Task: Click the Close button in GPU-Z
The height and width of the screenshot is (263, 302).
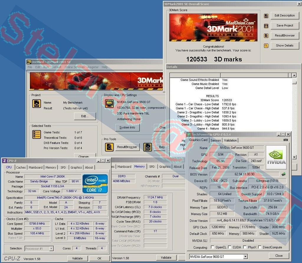Action: point(279,256)
